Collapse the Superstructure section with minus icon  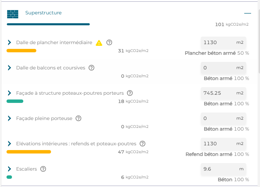click(248, 13)
